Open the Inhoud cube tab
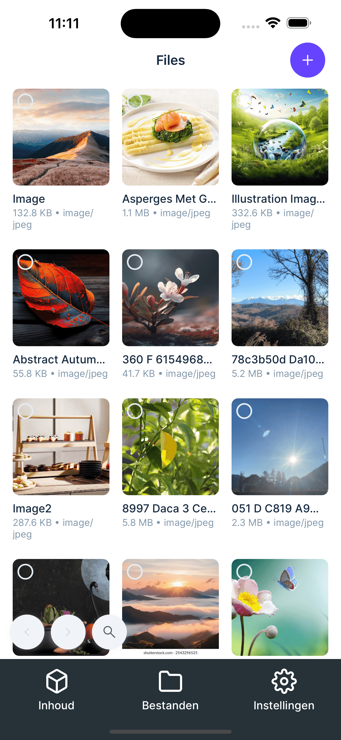 [x=57, y=689]
